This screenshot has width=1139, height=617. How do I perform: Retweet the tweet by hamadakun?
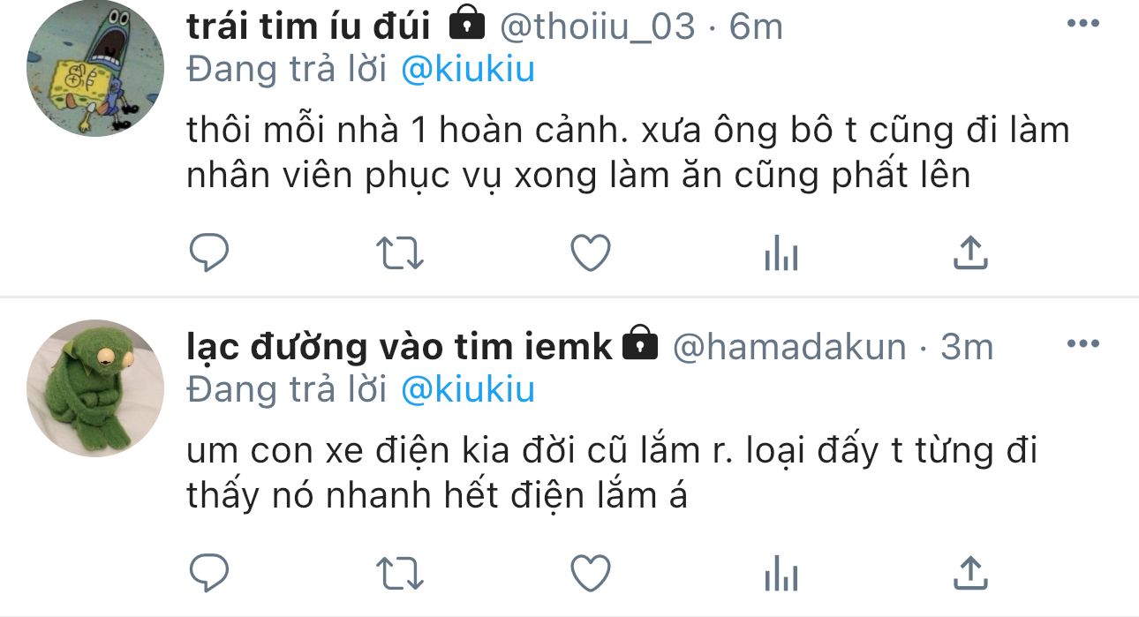pyautogui.click(x=400, y=574)
